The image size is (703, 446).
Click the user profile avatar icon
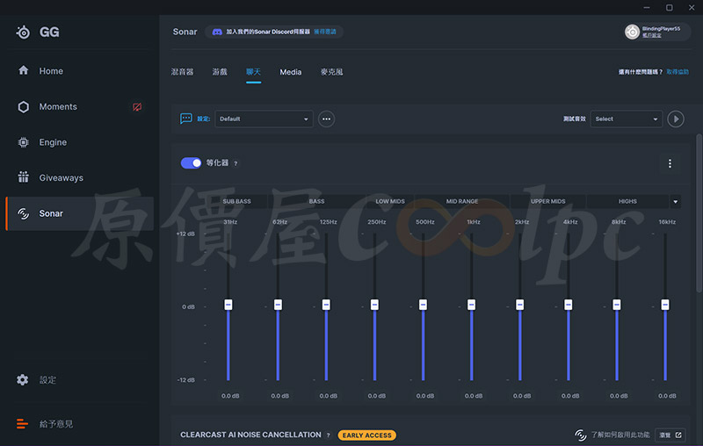tap(632, 32)
